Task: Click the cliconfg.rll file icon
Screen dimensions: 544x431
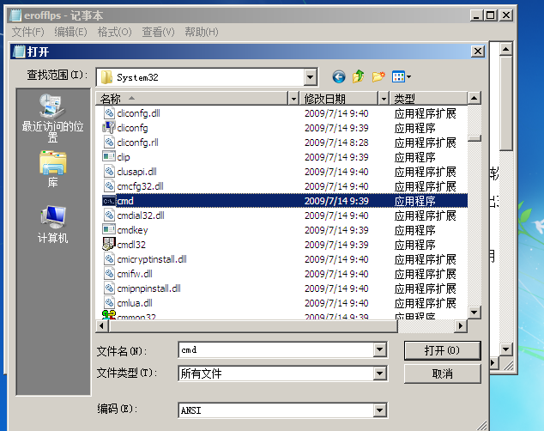Action: 109,143
